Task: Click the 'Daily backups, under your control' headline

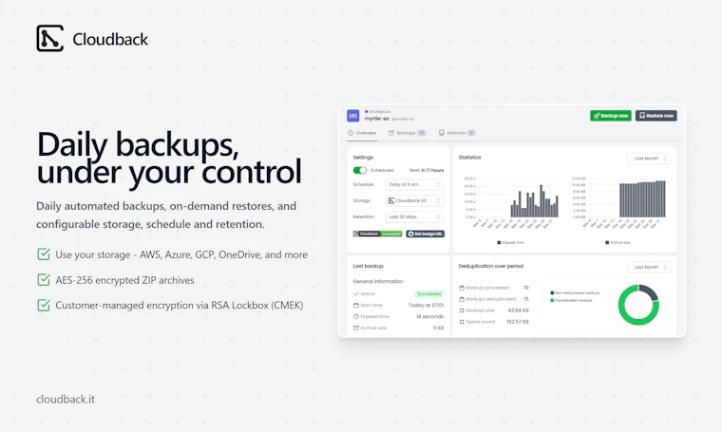Action: tap(169, 158)
